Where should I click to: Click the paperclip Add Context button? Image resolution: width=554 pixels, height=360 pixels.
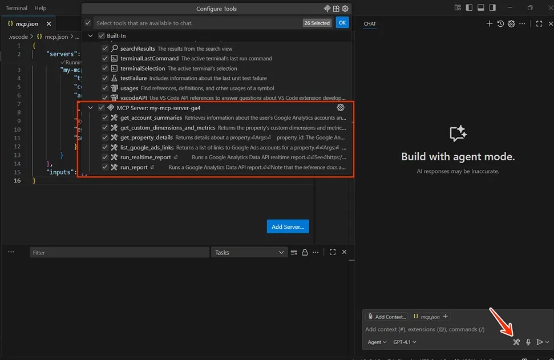pos(387,317)
